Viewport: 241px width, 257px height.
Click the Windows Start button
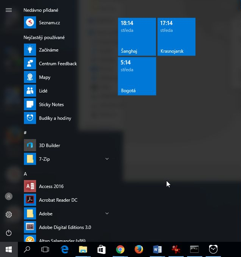9,249
